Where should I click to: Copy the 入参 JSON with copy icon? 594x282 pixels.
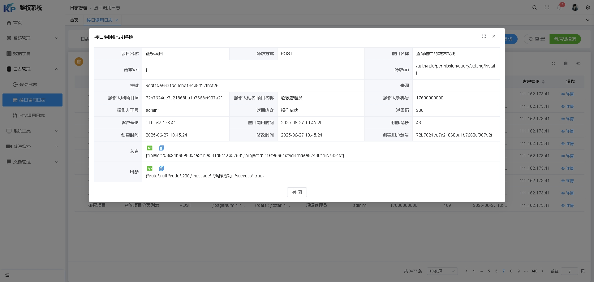[x=161, y=148]
